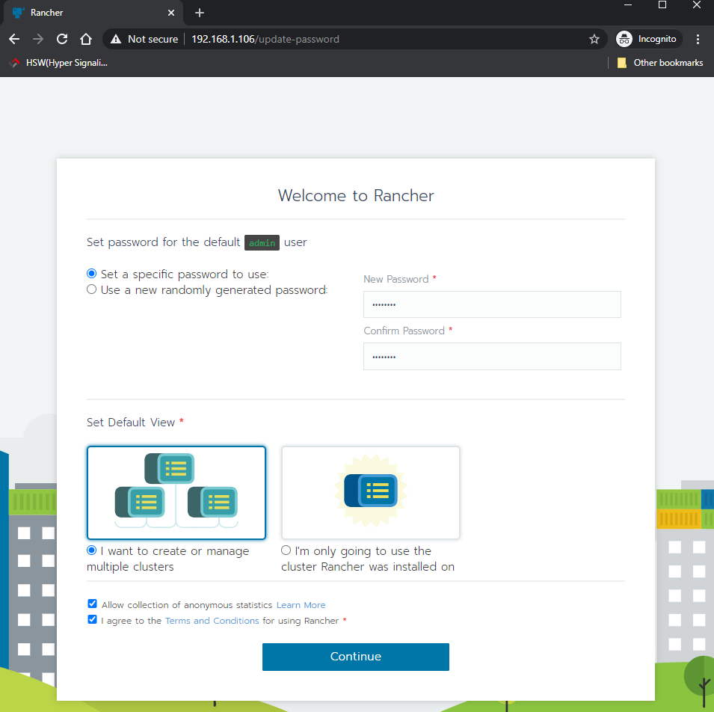
Task: Choose the single cluster view card
Action: (x=371, y=492)
